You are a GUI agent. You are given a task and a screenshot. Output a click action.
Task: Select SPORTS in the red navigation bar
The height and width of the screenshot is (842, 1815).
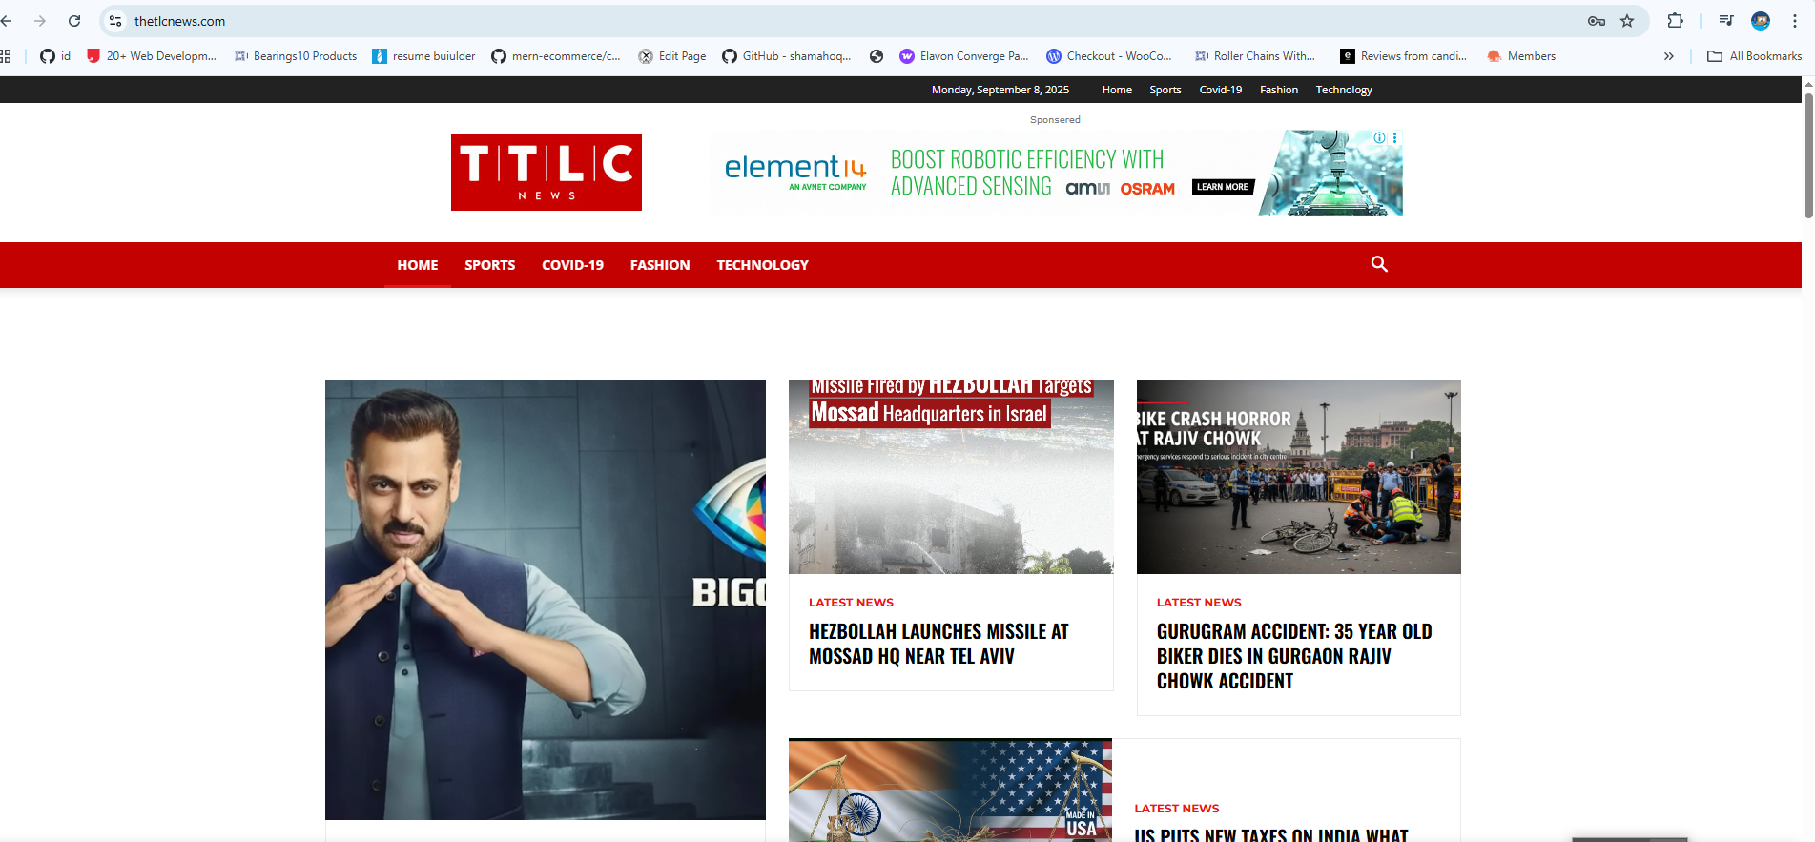click(x=490, y=265)
